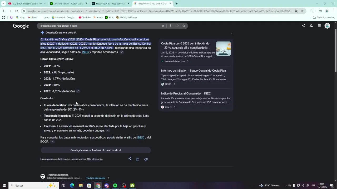Open the Google home logo
Viewport: 337px width, 189px height.
pyautogui.click(x=21, y=26)
